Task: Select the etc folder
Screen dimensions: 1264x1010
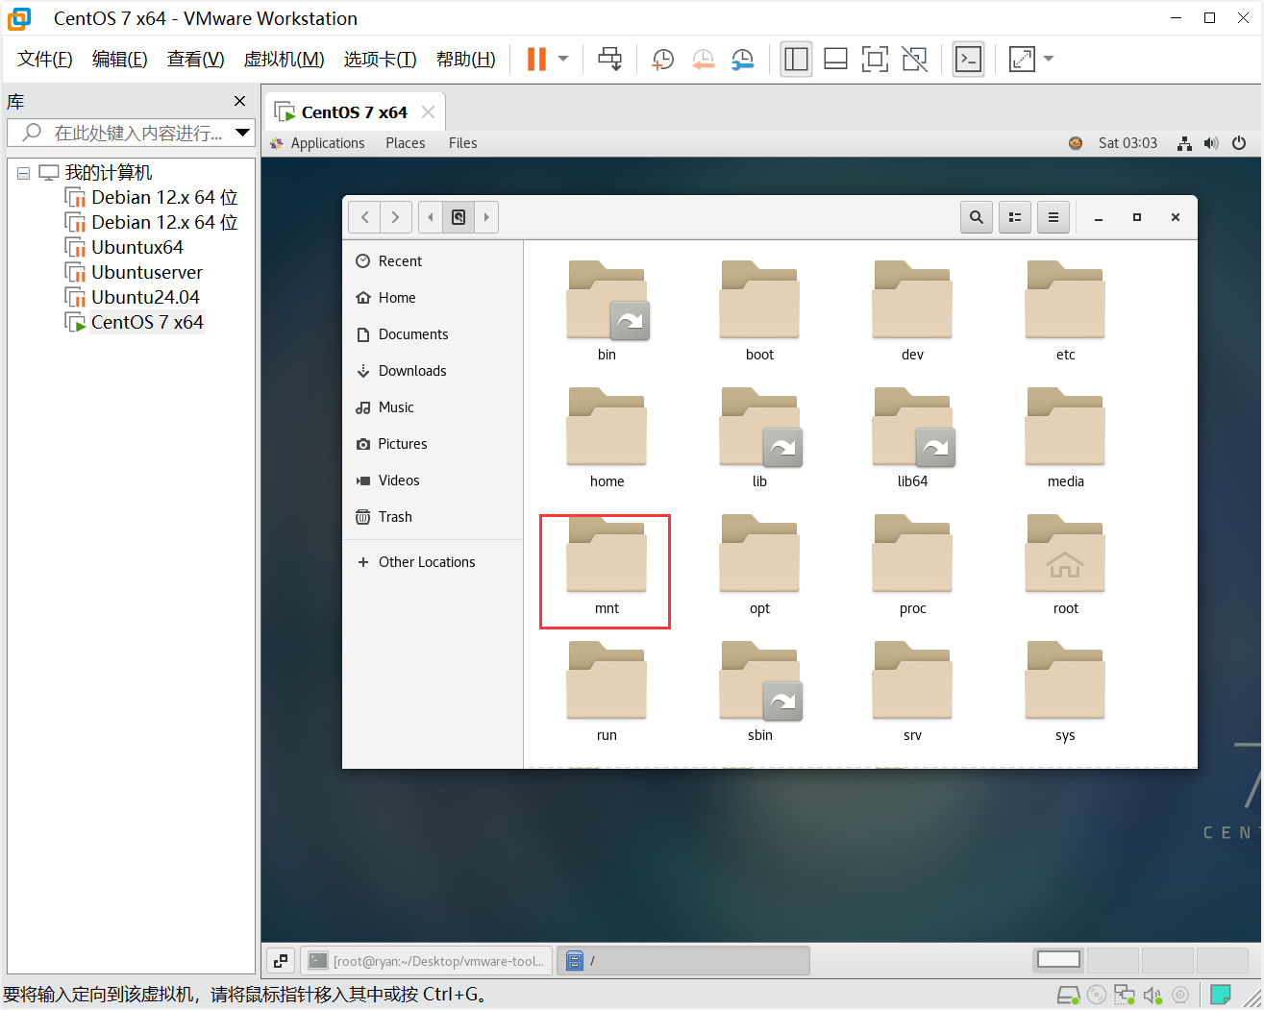Action: pos(1065,311)
